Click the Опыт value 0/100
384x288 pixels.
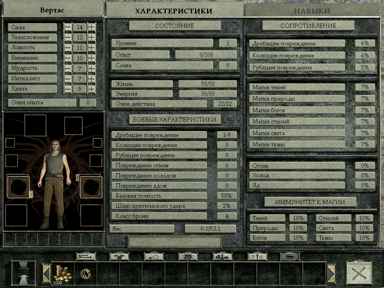point(206,55)
